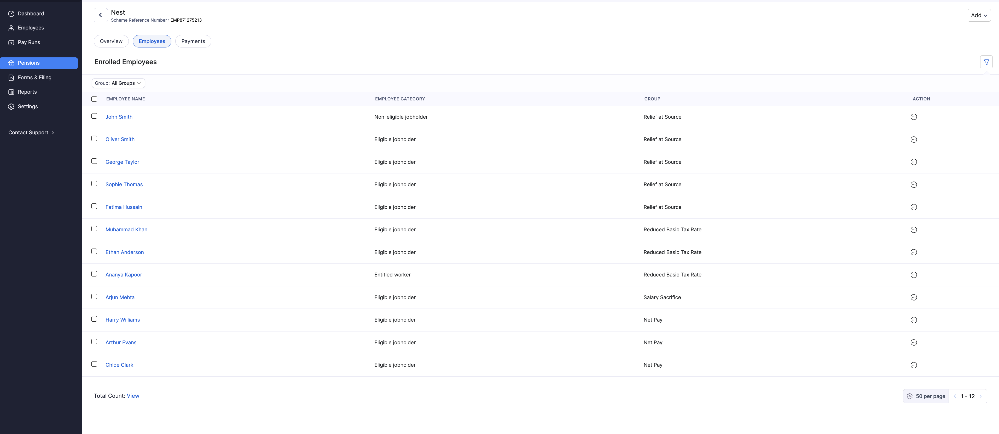Viewport: 999px width, 434px height.
Task: Open action menu for Fatima Hussain
Action: 914,207
